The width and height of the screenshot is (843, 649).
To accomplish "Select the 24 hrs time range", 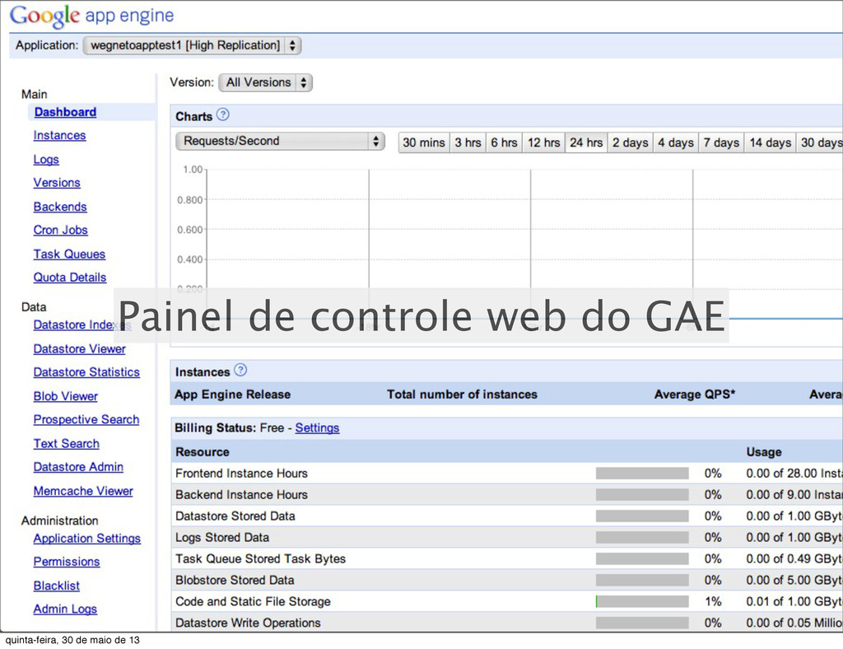I will pos(586,142).
